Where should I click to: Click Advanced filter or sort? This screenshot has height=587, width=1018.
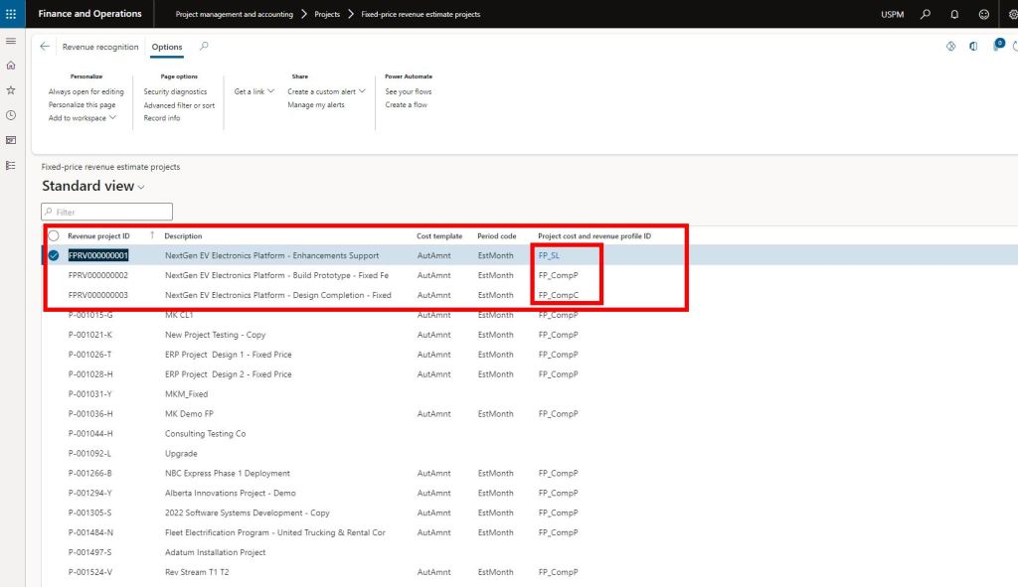tap(179, 105)
